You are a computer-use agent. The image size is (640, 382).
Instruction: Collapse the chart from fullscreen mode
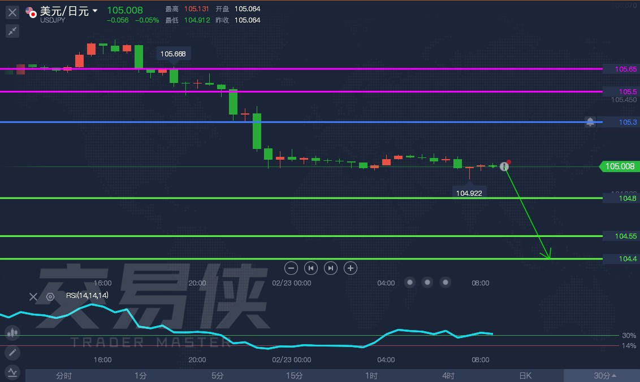point(12,31)
